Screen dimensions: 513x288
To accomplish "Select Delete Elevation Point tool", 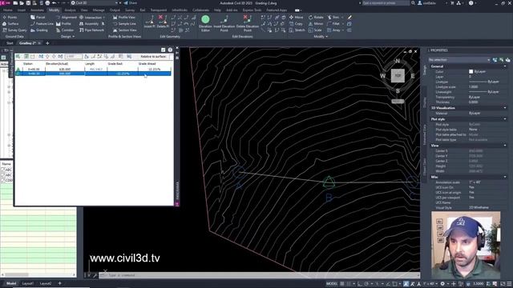I will pyautogui.click(x=248, y=23).
